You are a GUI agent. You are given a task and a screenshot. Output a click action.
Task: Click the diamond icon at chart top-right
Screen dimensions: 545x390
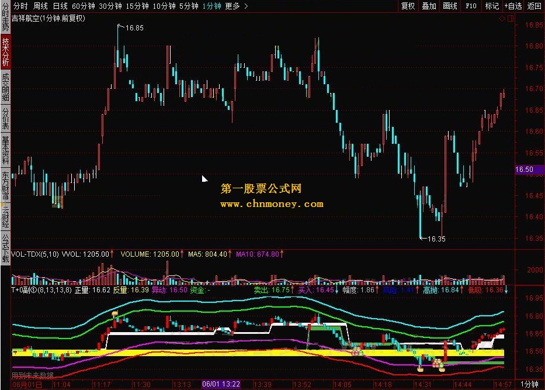[502, 19]
